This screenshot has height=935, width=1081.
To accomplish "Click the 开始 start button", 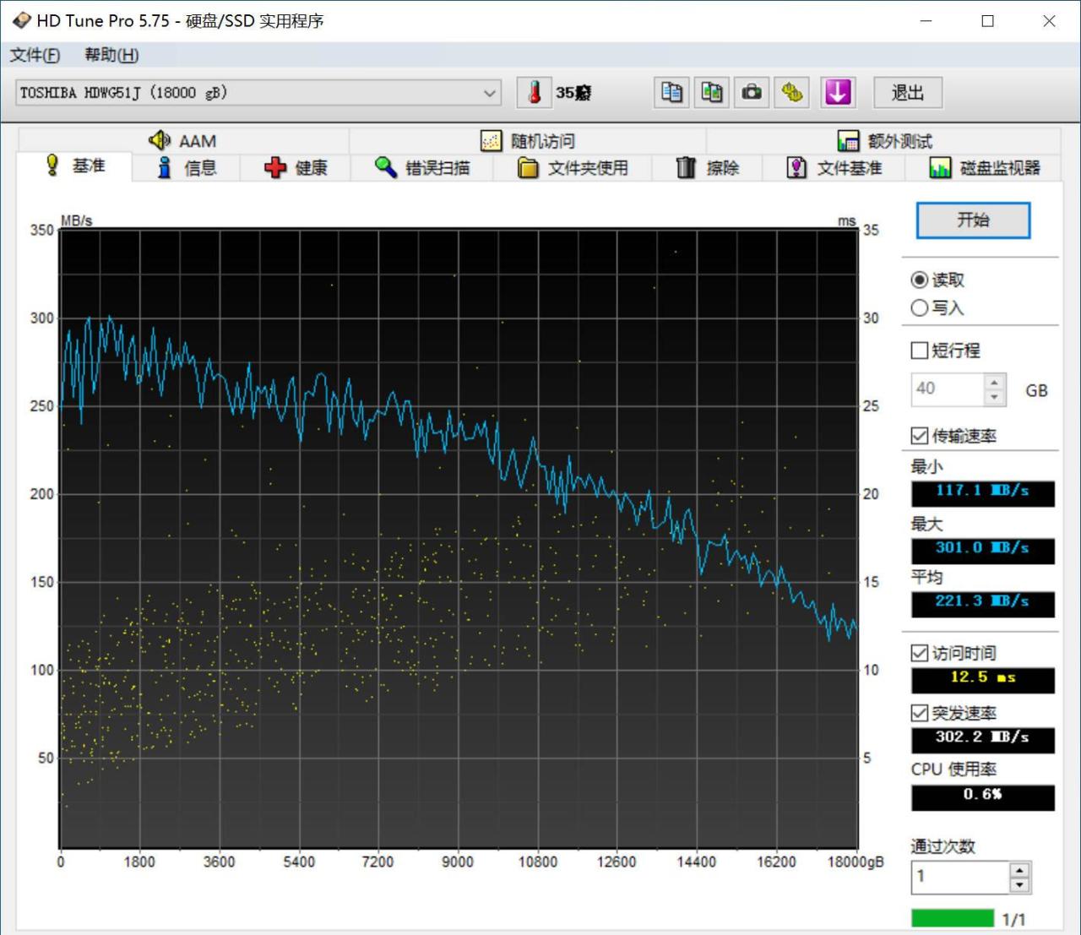I will coord(973,220).
